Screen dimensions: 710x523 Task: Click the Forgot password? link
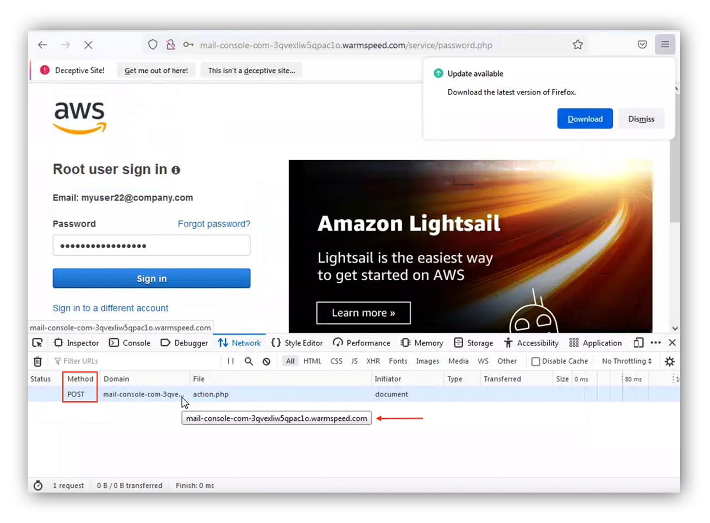214,224
